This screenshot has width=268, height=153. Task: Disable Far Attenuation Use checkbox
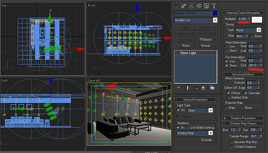point(227,61)
